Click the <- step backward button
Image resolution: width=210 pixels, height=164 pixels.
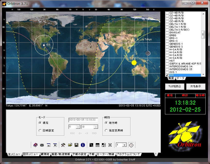click(80, 133)
